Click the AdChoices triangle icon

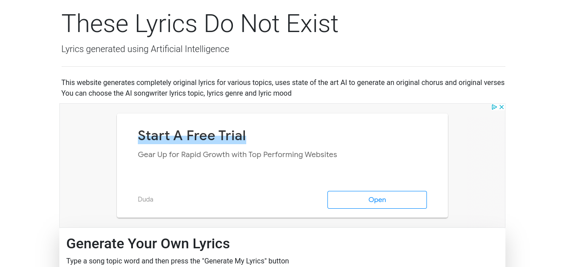[494, 107]
